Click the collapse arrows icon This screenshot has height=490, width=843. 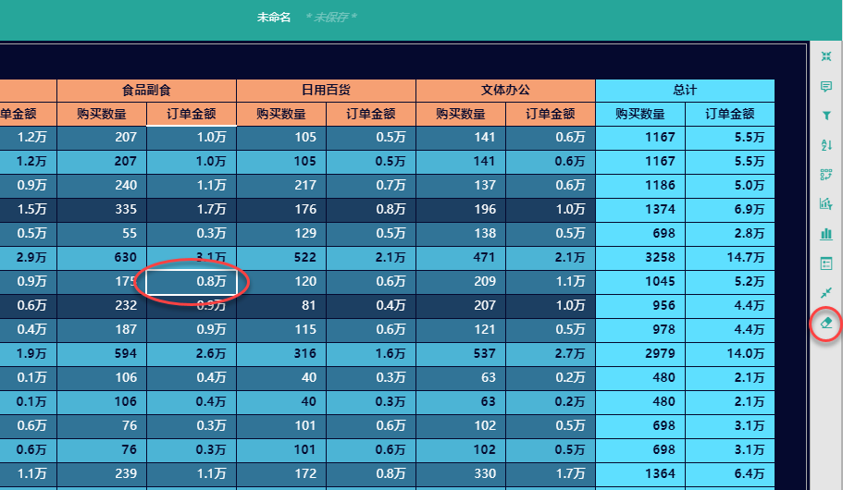tap(826, 293)
